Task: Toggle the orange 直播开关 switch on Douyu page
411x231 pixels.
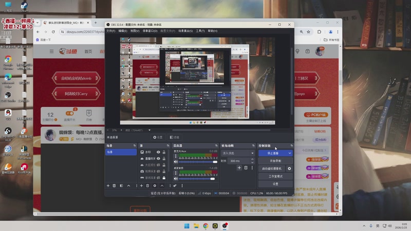Action: coord(70,113)
